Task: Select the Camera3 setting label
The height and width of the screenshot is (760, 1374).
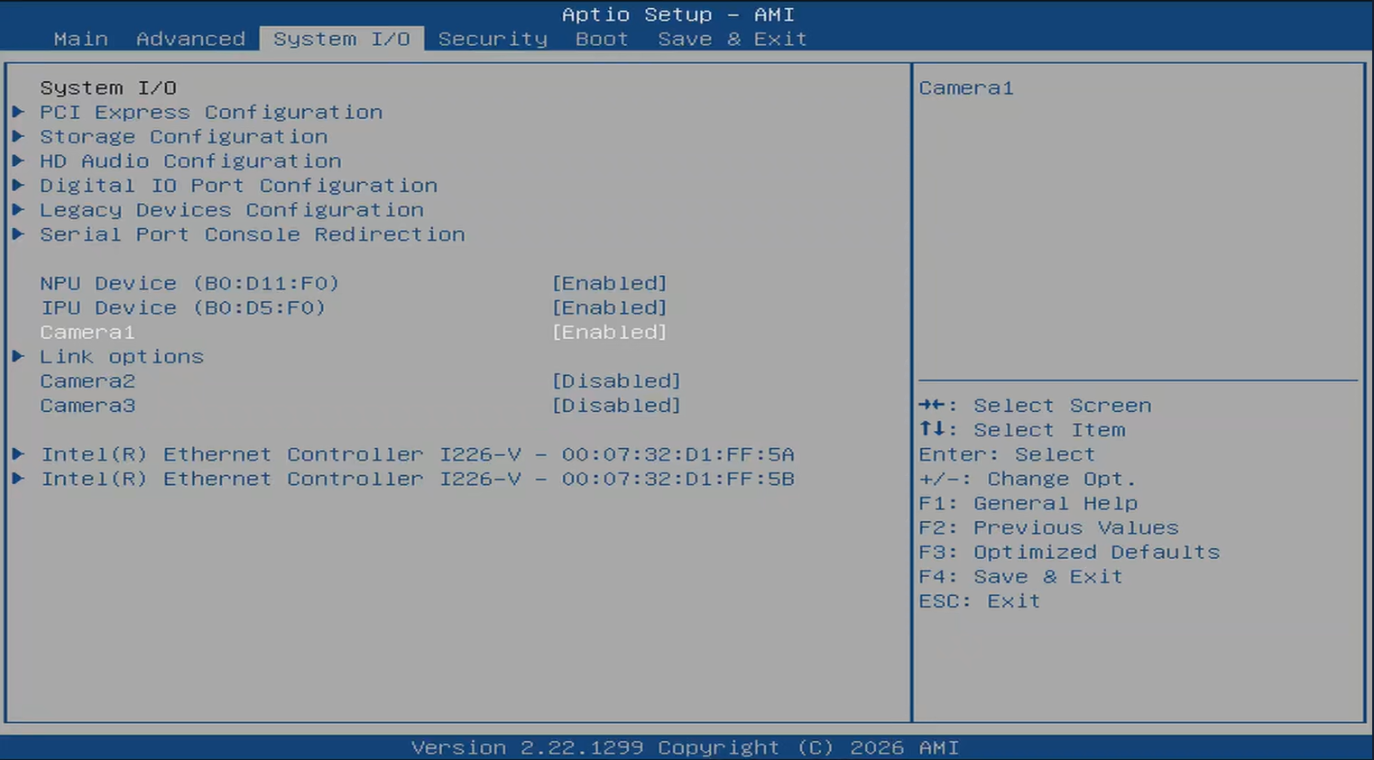Action: 88,405
